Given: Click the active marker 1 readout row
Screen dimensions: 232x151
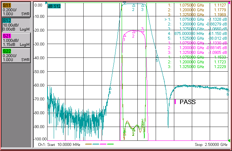Looking at the screenshot, I should [x=195, y=19].
